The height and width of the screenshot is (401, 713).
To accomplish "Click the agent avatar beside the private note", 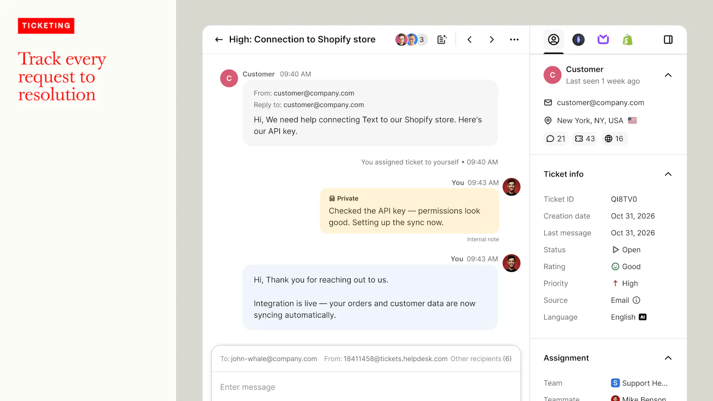I will pos(512,187).
